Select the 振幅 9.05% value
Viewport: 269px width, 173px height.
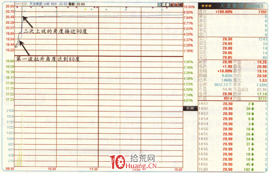227,76
